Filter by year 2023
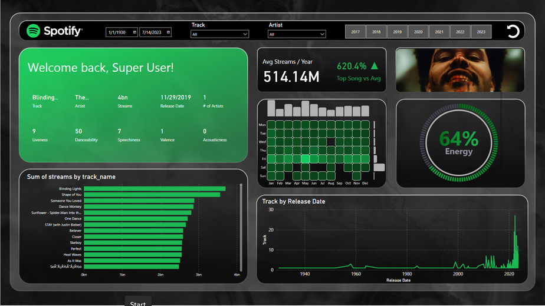 [481, 32]
